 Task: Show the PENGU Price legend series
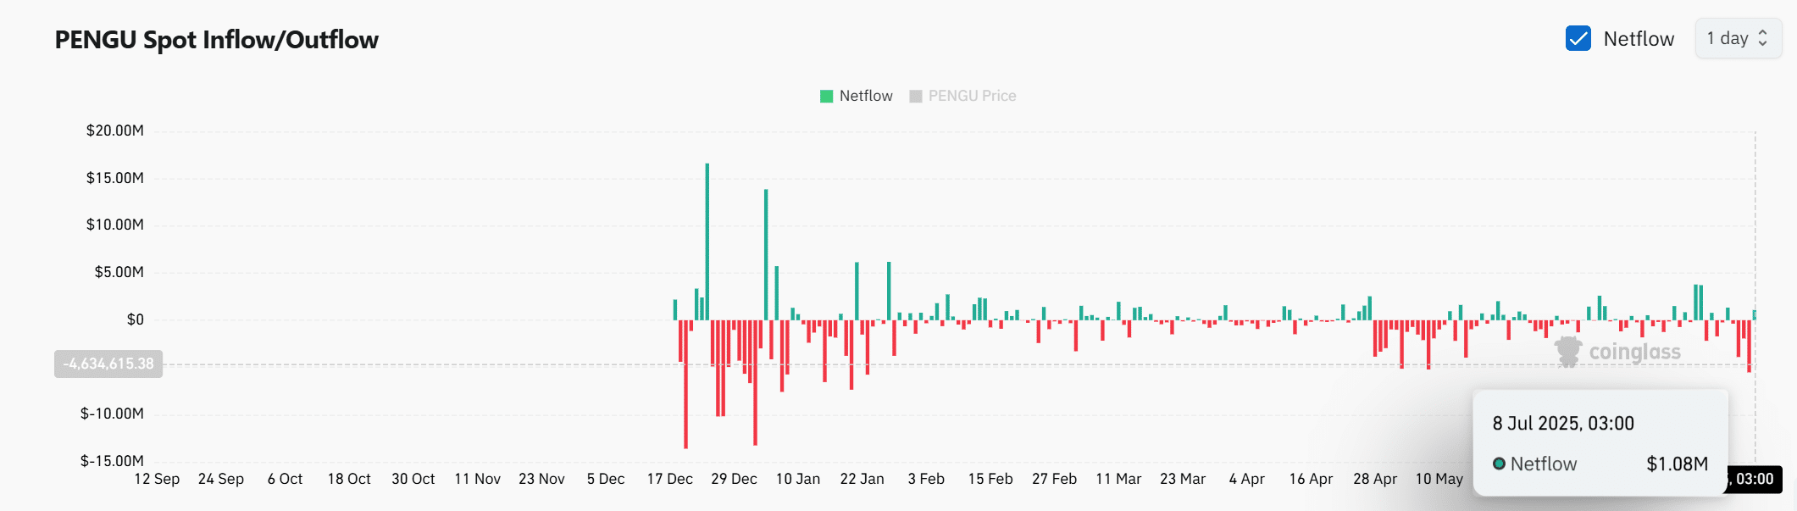[x=962, y=97]
